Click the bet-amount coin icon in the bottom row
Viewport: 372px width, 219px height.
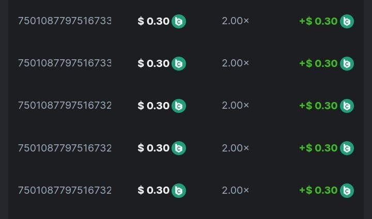(179, 190)
